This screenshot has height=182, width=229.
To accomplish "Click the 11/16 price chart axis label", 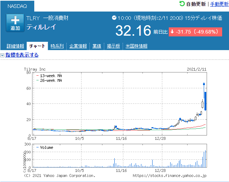I will coord(121,138).
